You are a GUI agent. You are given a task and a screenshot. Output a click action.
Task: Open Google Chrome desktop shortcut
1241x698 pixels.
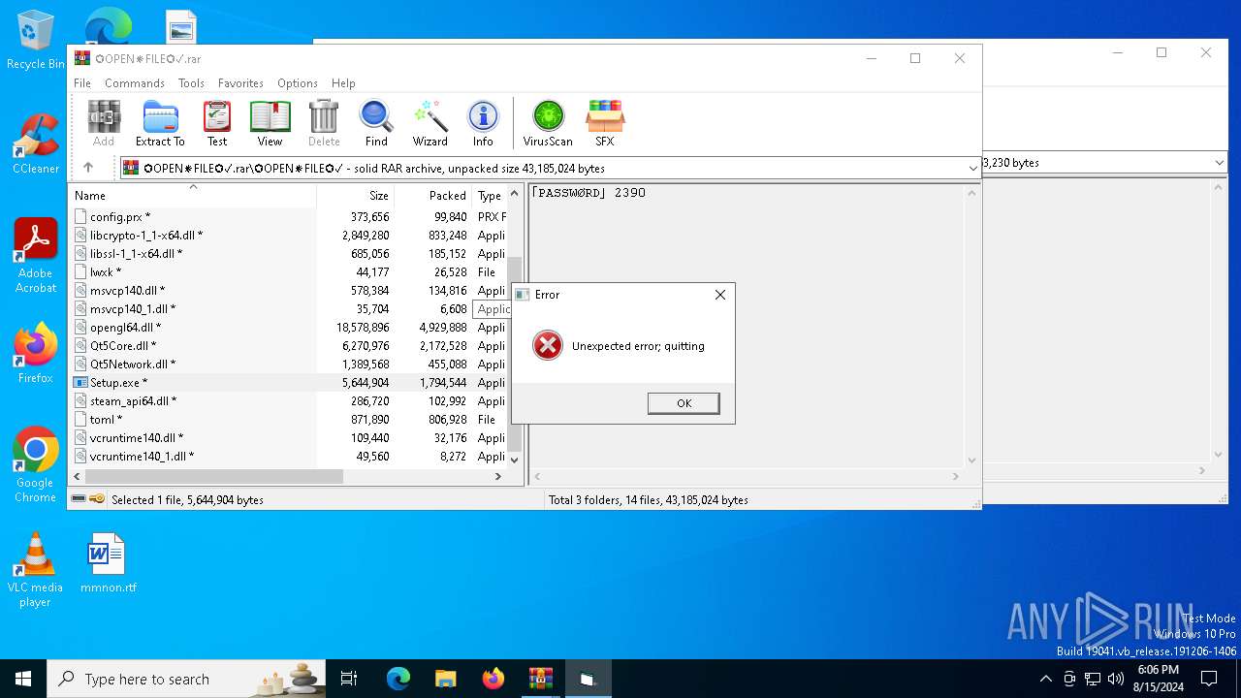[36, 465]
